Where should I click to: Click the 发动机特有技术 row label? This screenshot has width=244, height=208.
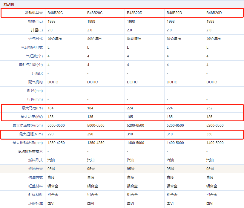tap(30, 152)
